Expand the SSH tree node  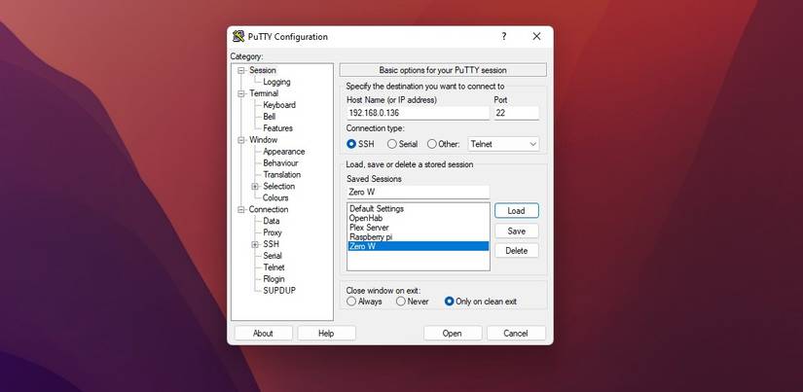tap(255, 244)
